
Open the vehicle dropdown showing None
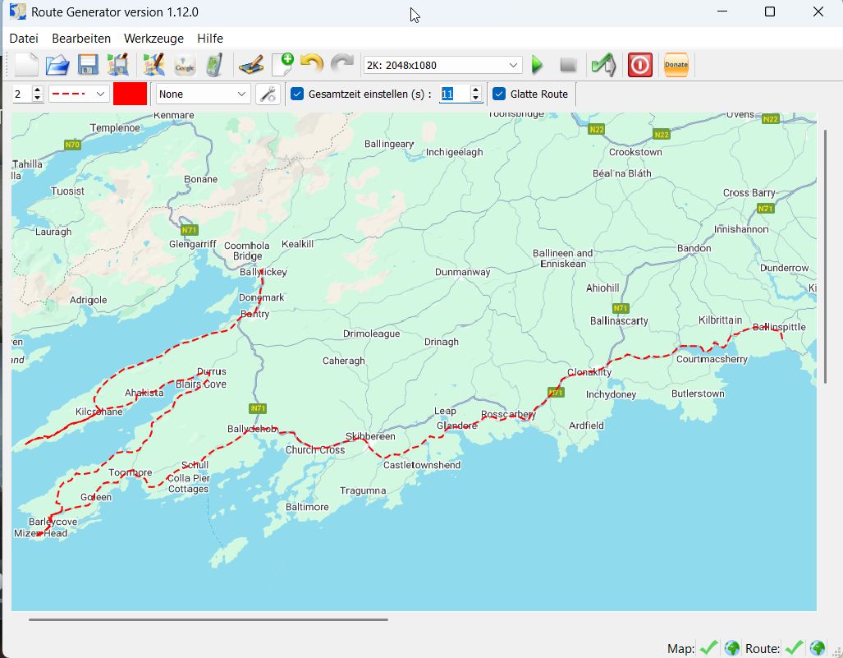coord(204,94)
